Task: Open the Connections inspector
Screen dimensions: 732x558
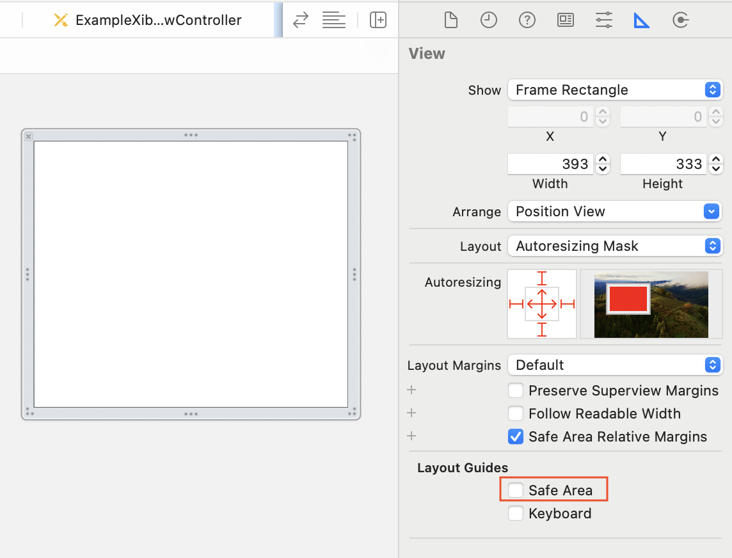Action: coord(680,20)
